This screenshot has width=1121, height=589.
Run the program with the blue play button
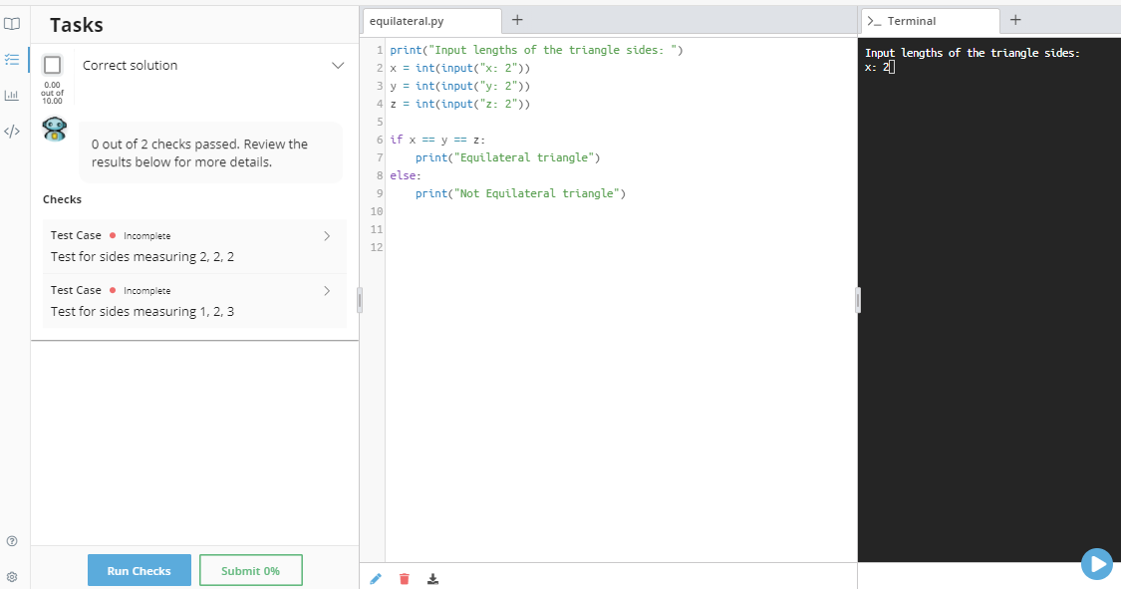pos(1097,564)
